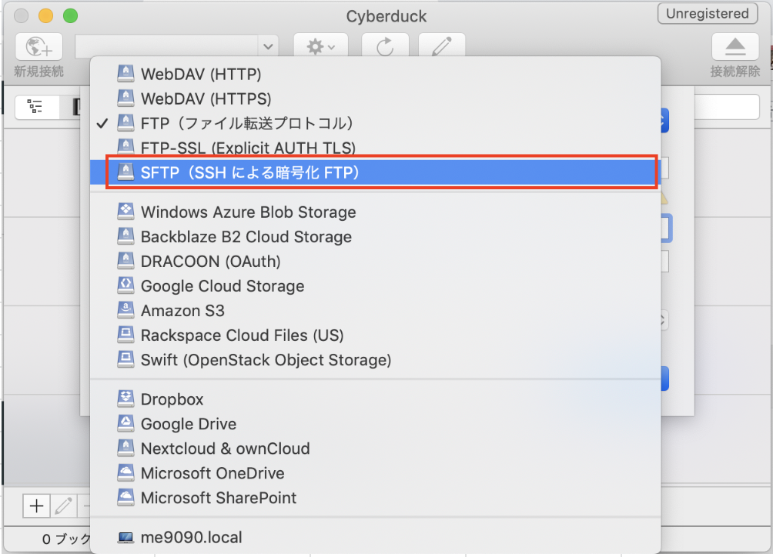Select Microsoft OneDrive entry

tap(375, 473)
